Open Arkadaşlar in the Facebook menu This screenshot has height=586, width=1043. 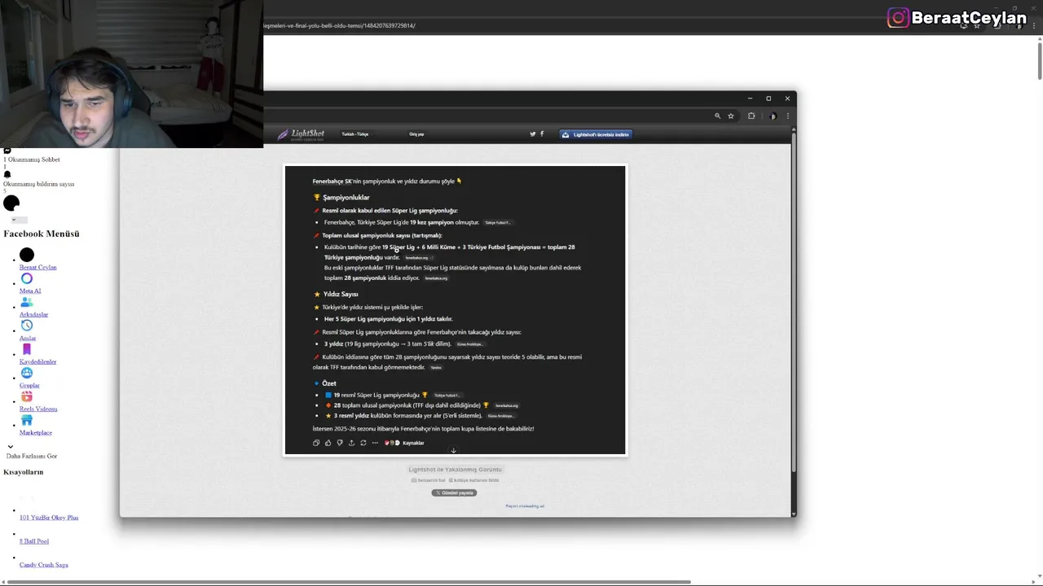coord(33,314)
